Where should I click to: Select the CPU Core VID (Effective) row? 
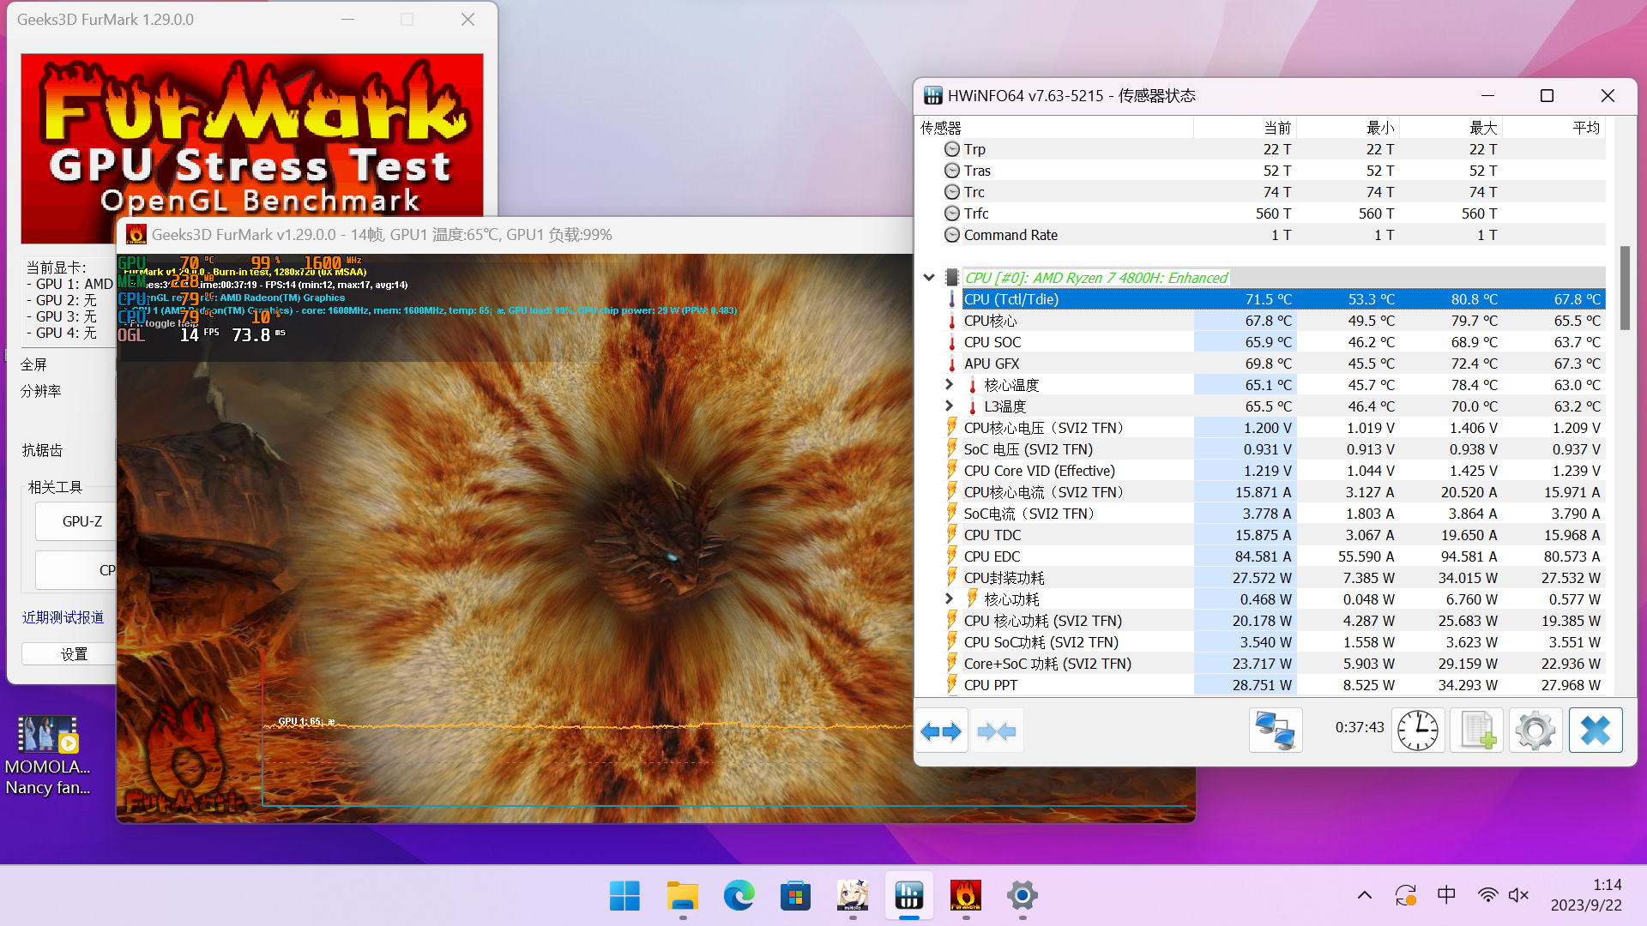1275,471
